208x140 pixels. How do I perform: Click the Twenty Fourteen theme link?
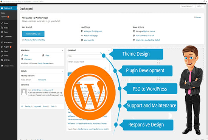[43, 63]
